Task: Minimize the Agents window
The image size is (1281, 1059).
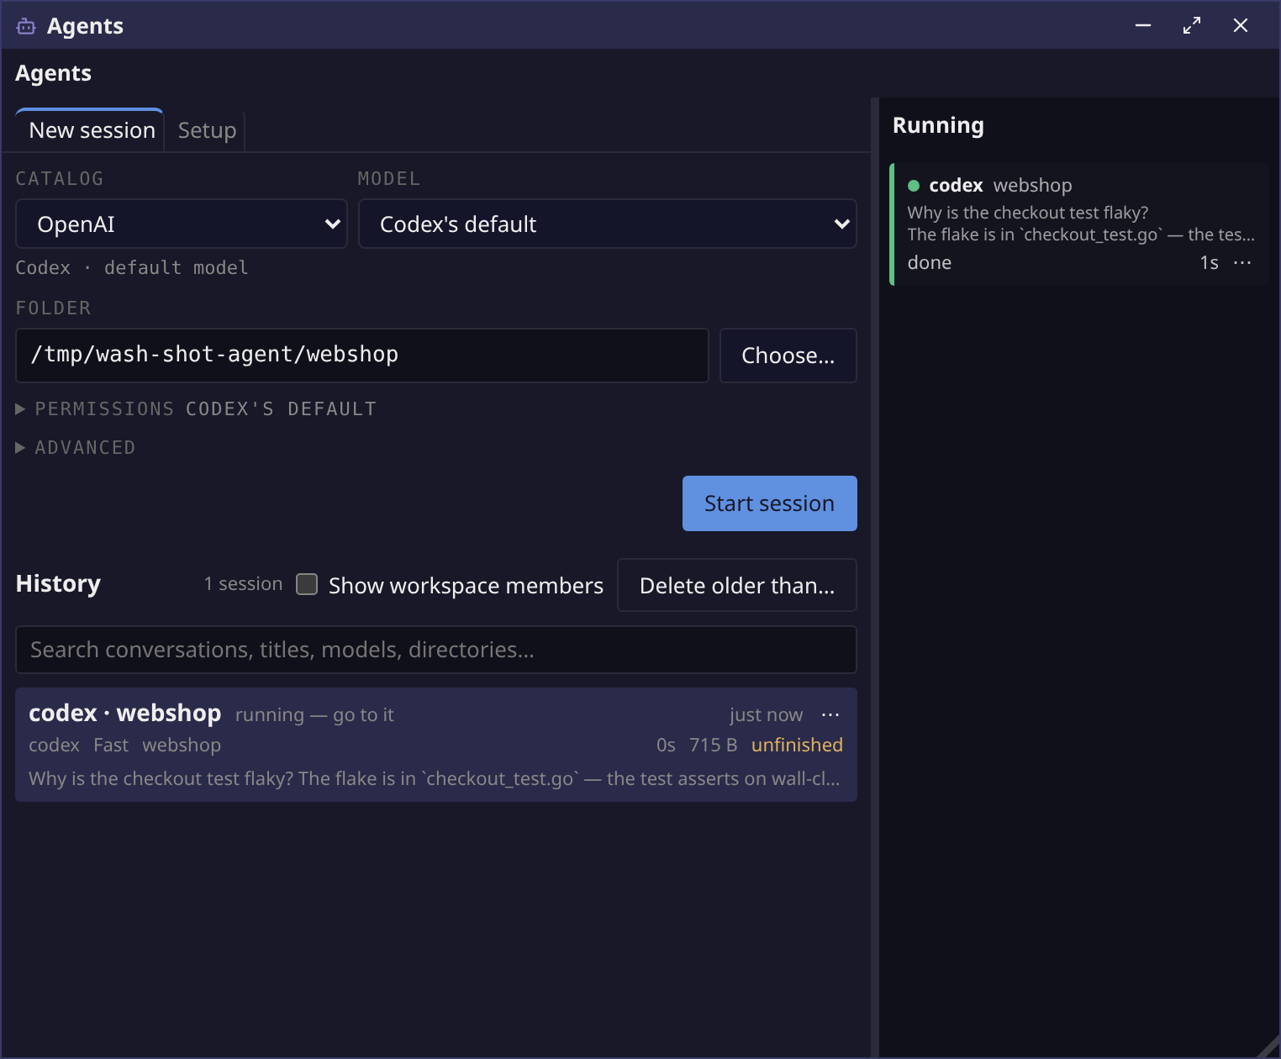Action: tap(1143, 25)
